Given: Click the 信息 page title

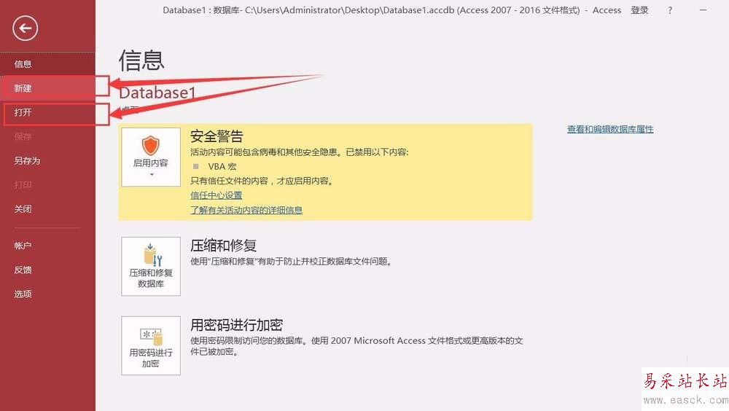Looking at the screenshot, I should coord(142,60).
